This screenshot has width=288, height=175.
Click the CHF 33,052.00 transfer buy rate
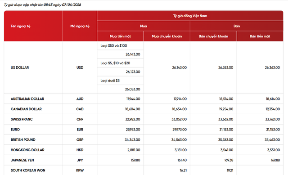179,119
